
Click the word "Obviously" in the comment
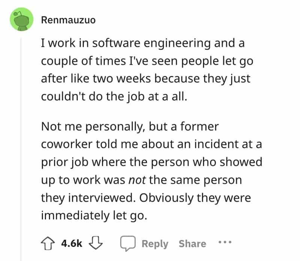(x=165, y=198)
